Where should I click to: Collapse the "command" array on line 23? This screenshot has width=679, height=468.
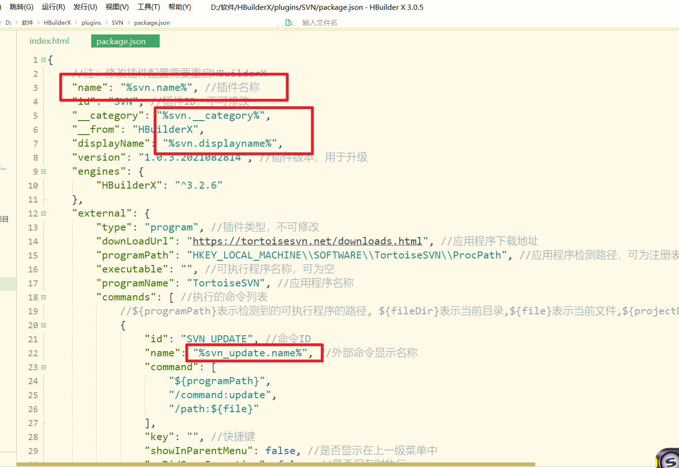43,367
